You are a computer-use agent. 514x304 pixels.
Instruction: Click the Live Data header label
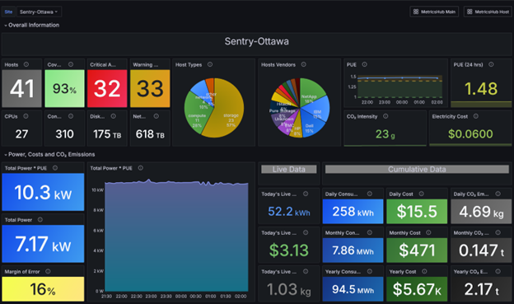[289, 169]
